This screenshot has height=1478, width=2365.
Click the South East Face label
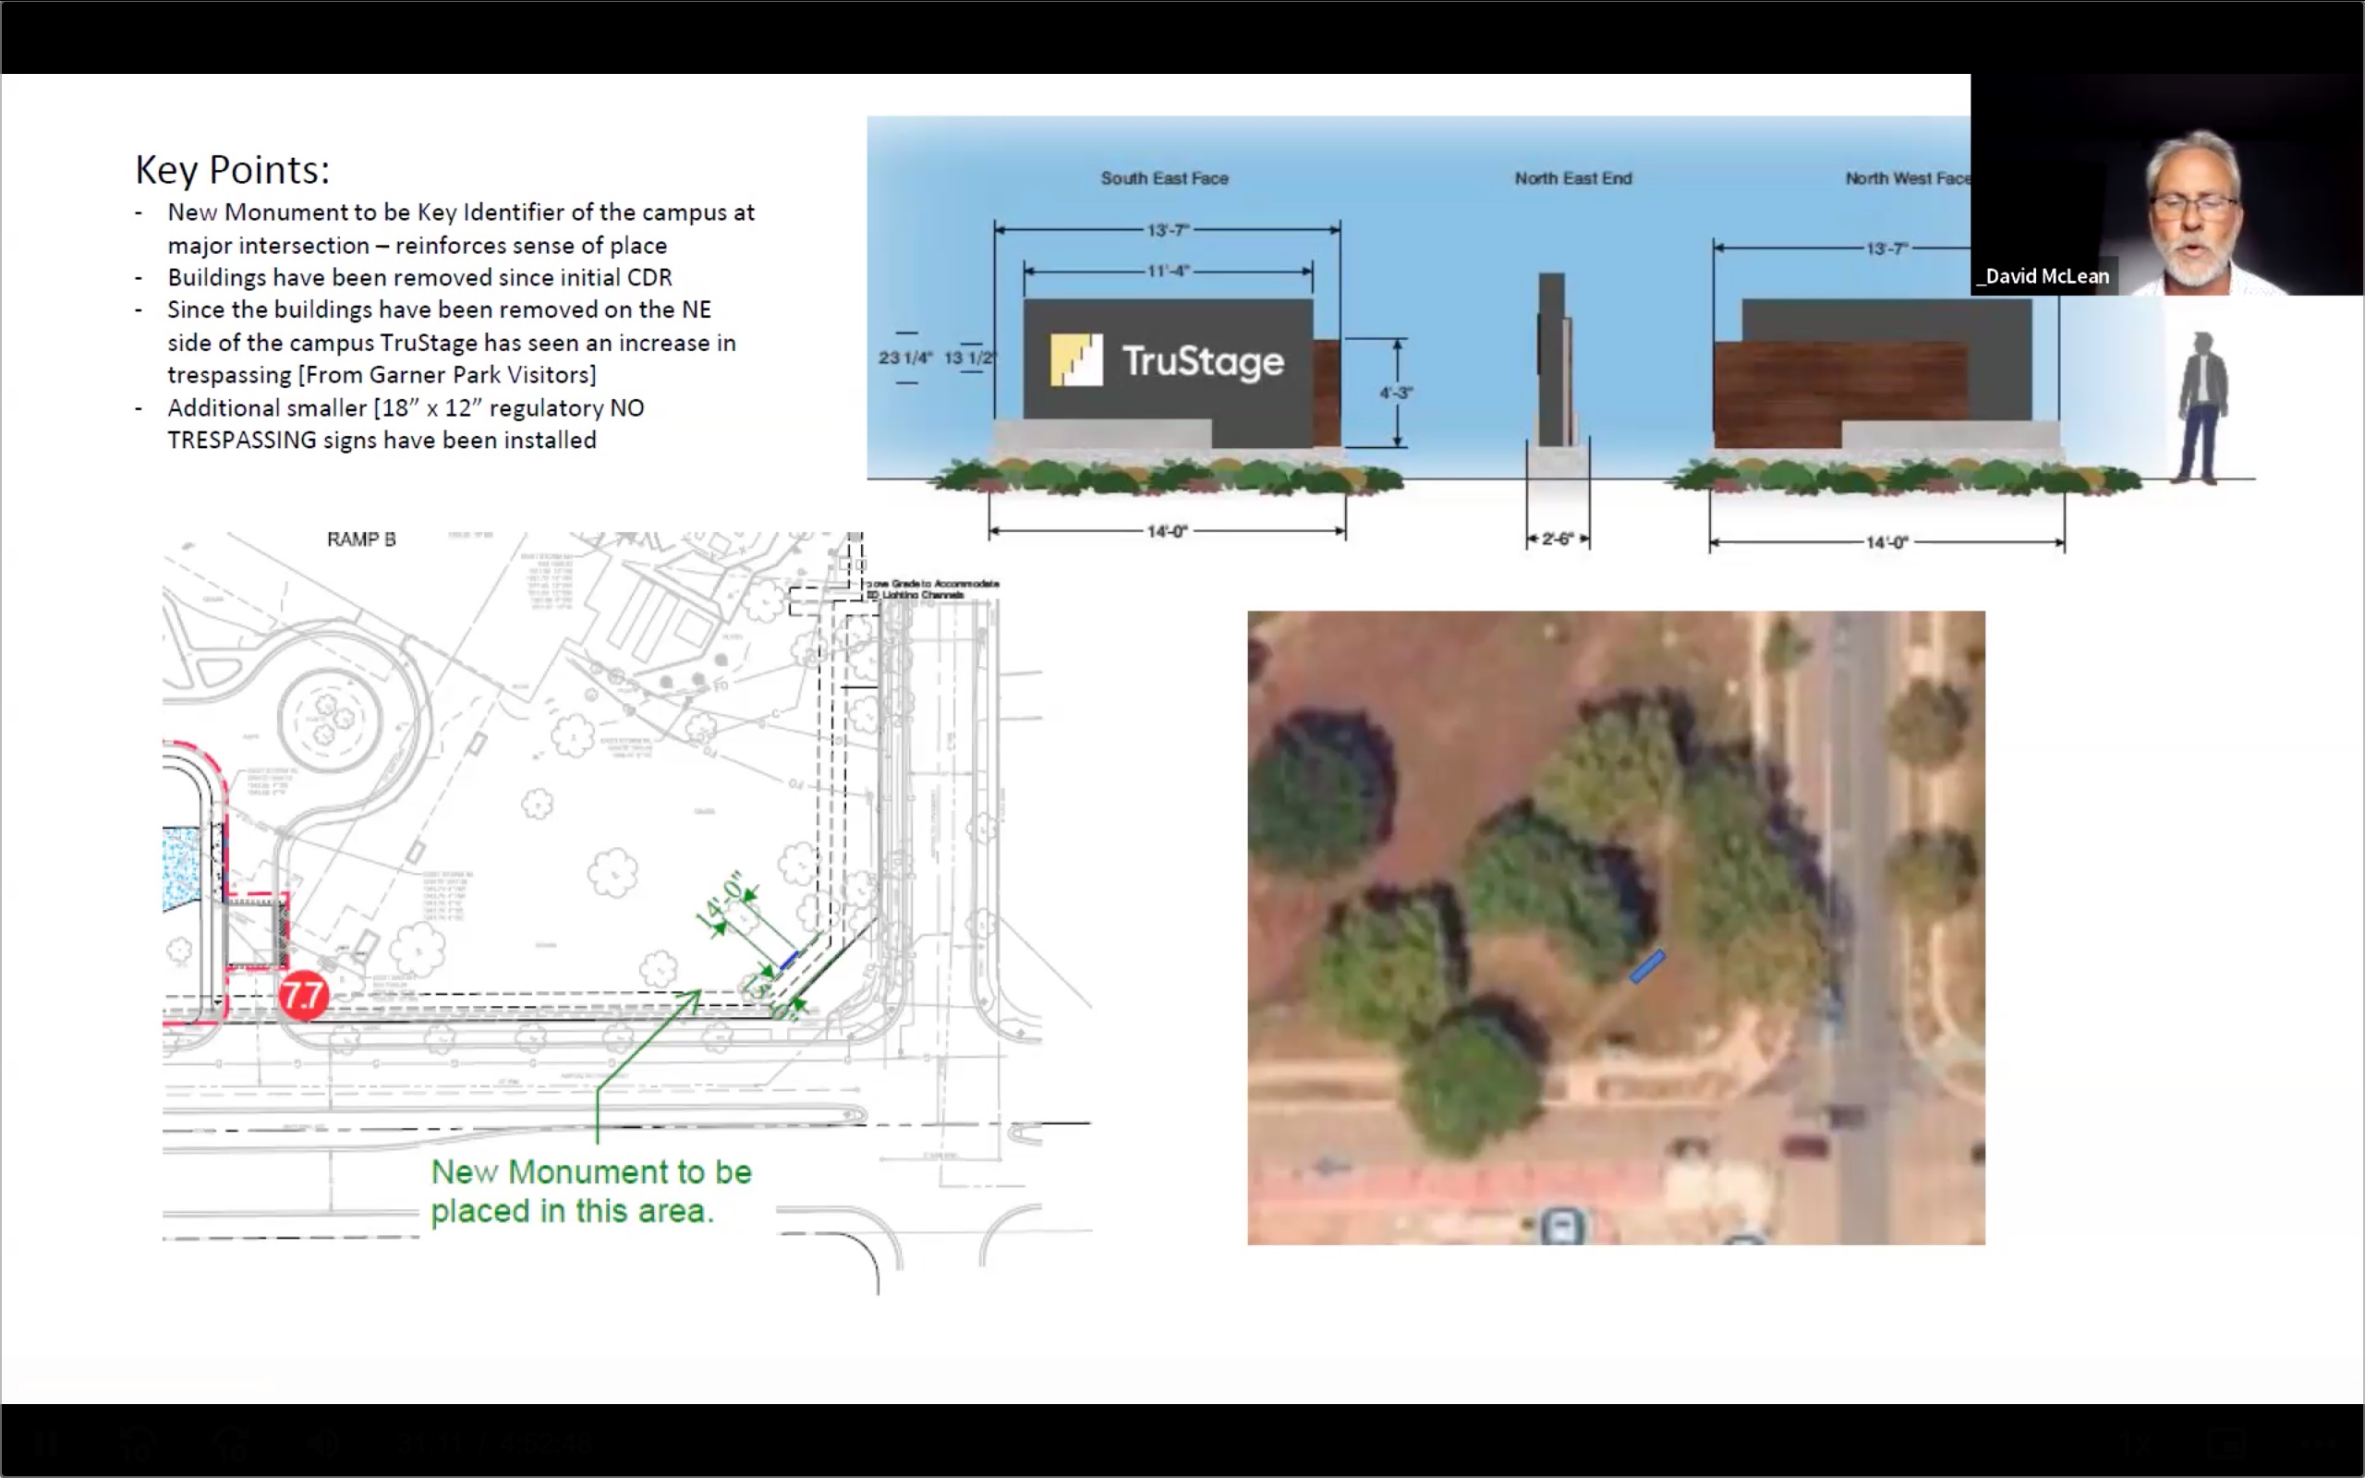pos(1164,178)
